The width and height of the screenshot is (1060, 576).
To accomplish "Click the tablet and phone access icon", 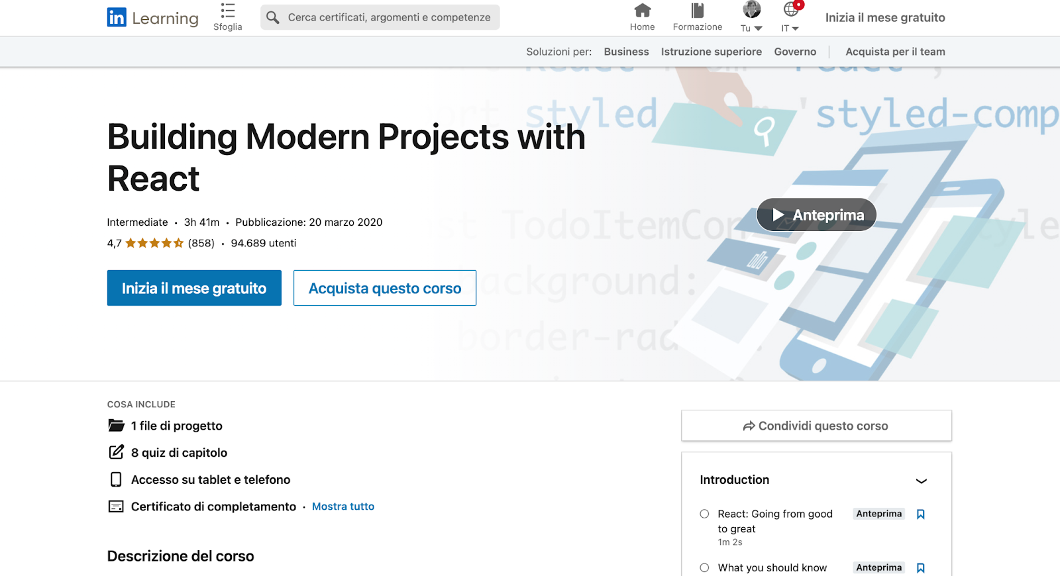I will click(116, 479).
